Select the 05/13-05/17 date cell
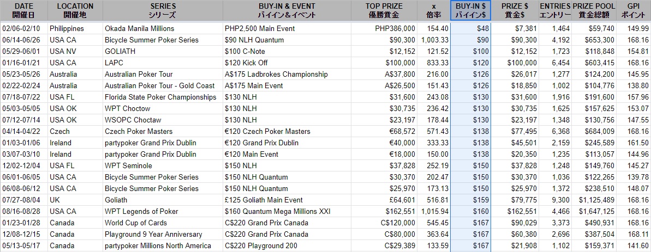This screenshot has width=651, height=252. 23,246
